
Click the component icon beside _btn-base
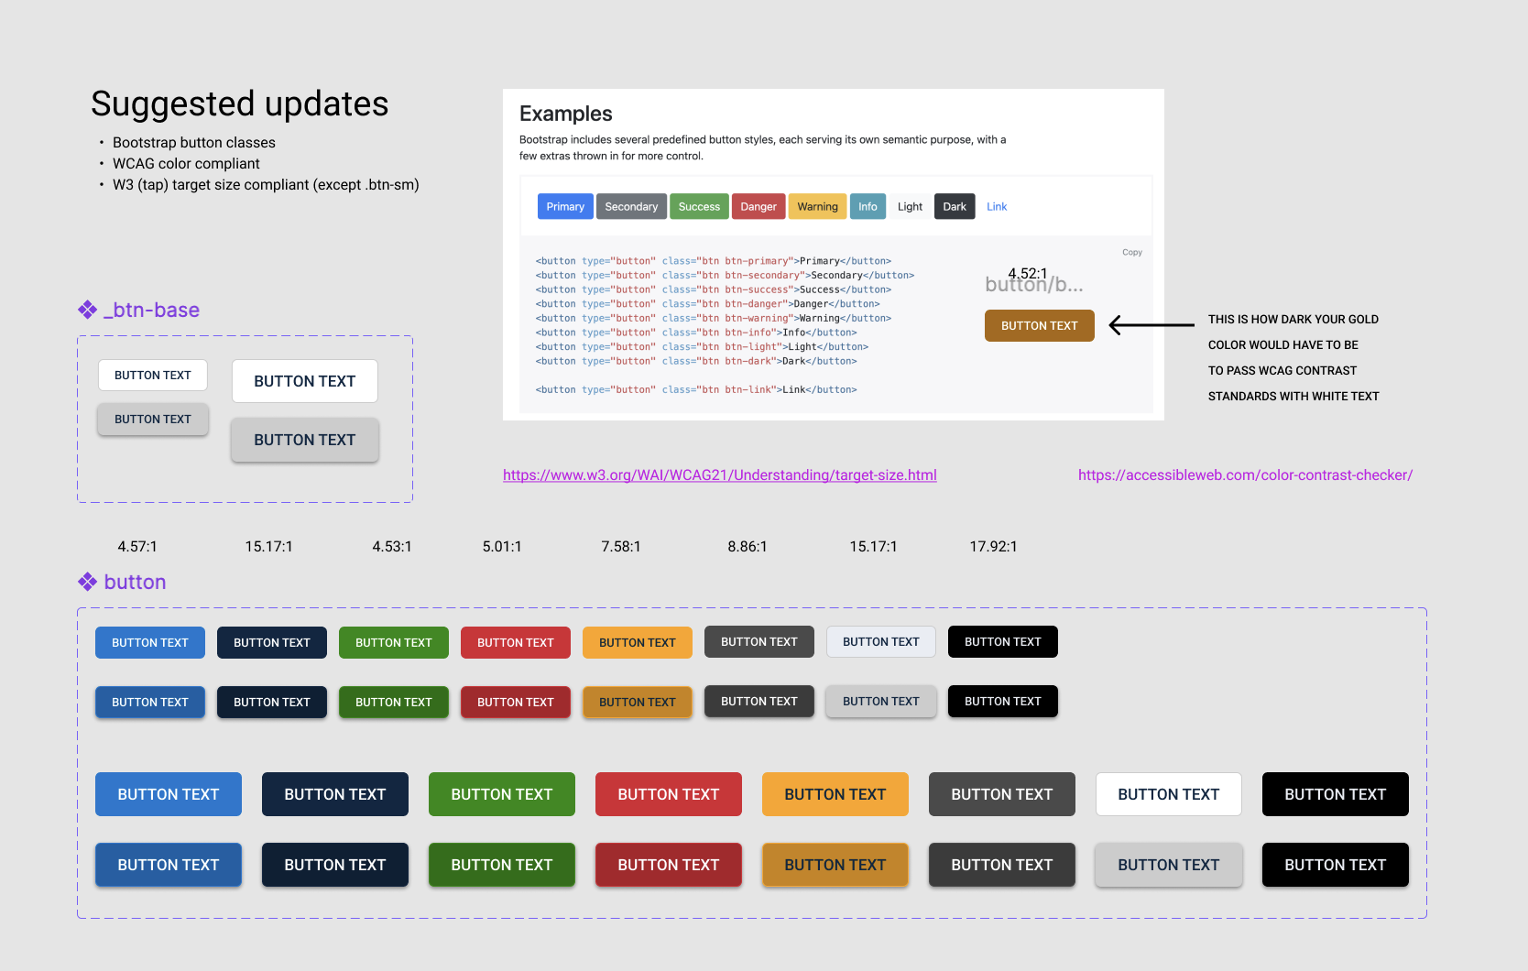coord(88,311)
